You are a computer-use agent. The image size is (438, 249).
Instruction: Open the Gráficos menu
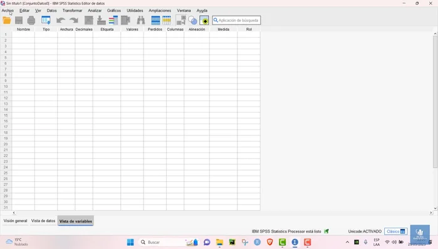(114, 10)
